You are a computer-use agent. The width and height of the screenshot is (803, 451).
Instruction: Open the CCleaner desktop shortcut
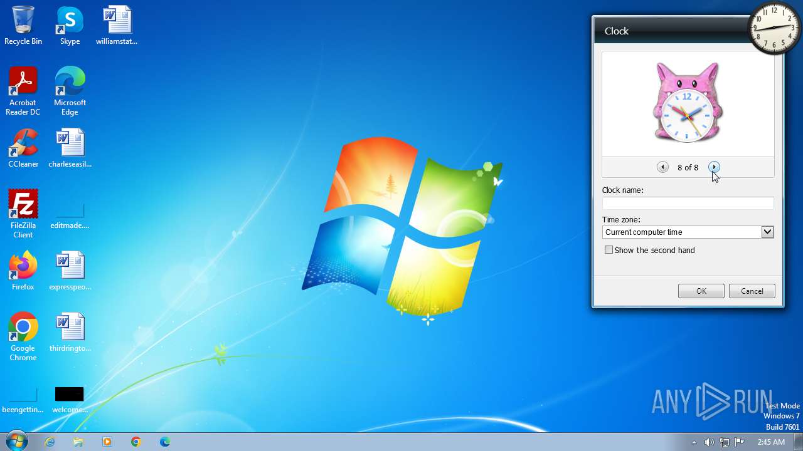pos(23,148)
